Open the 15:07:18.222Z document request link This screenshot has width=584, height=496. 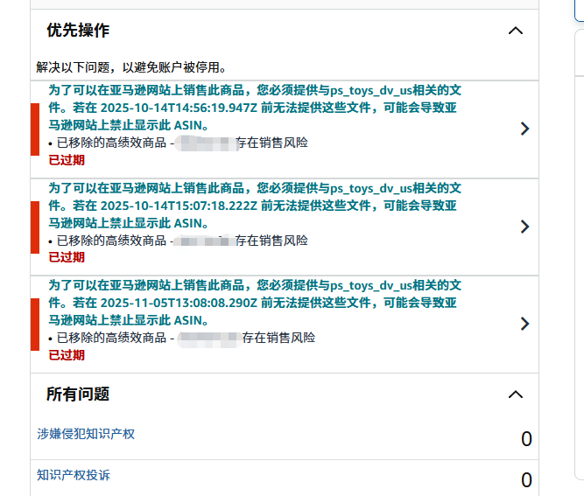point(254,206)
